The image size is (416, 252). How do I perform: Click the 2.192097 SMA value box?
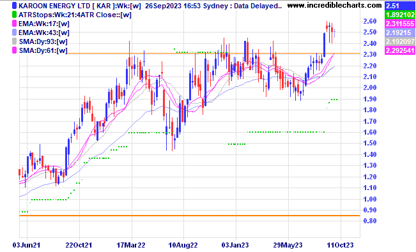click(x=399, y=41)
